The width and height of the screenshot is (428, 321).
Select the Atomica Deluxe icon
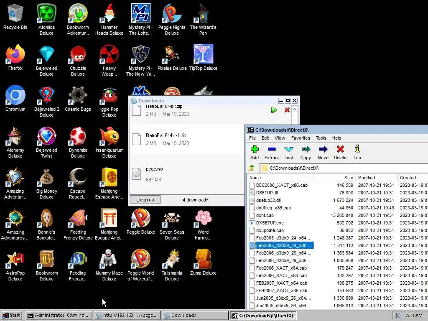46,19
